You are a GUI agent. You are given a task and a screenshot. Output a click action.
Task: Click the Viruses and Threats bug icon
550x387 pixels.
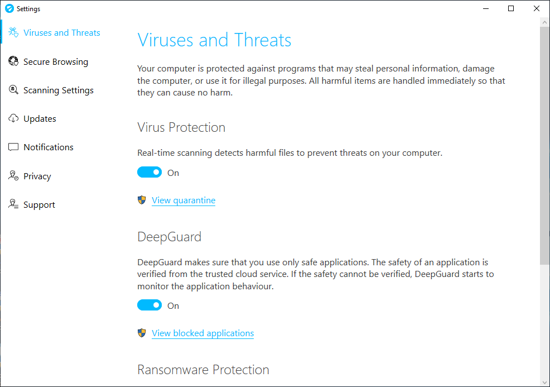13,32
